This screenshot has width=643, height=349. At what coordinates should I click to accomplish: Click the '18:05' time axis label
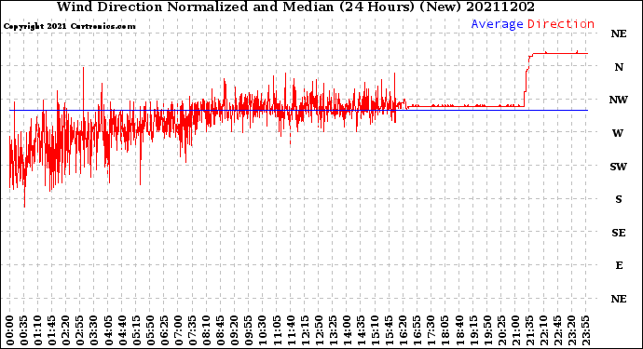[x=445, y=330]
